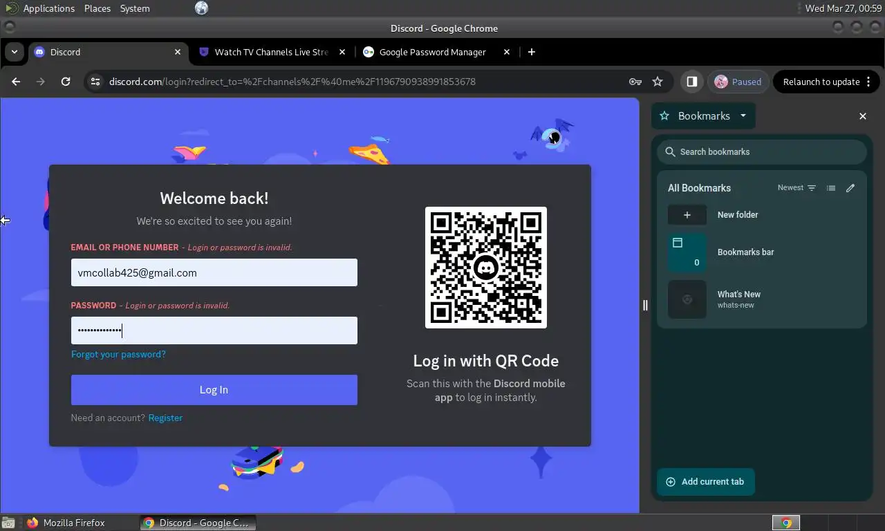
Task: Edit bookmarks with the pencil icon
Action: coord(850,188)
